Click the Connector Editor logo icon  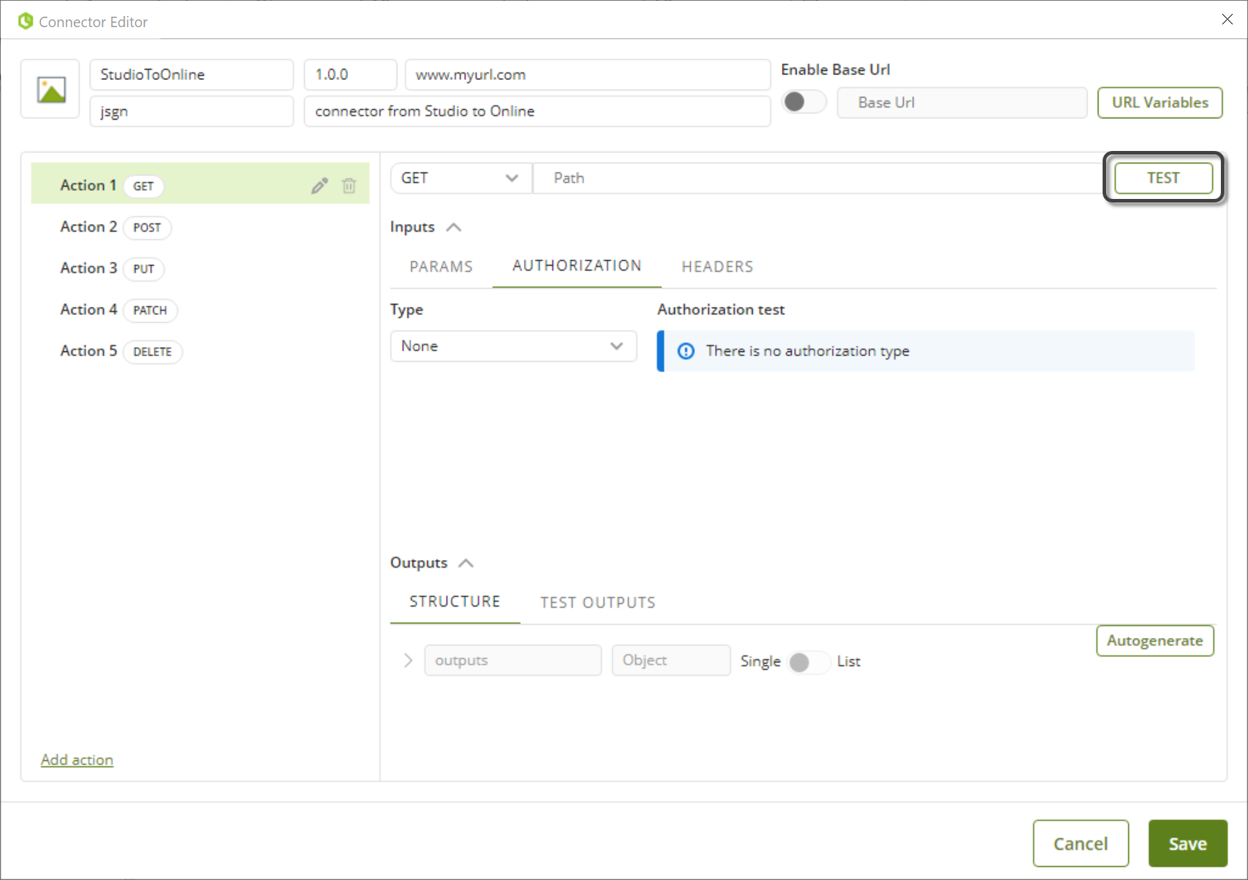[26, 22]
